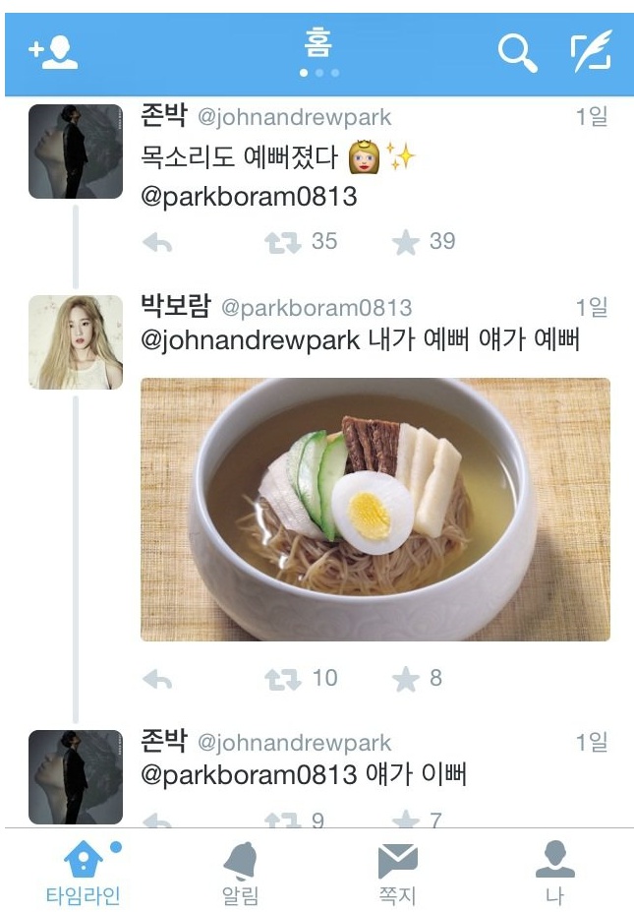Reply to 존박's 목소리도 예뻐졌다 tweet
Screen dimensions: 634x912
coord(157,242)
